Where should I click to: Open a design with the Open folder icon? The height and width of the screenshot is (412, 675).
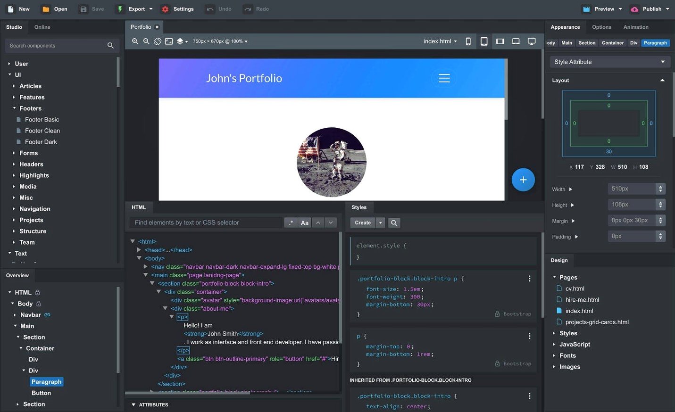46,9
